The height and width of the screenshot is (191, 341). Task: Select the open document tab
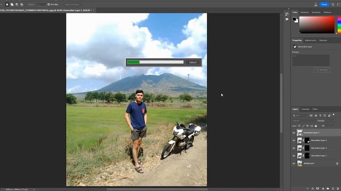pos(46,10)
